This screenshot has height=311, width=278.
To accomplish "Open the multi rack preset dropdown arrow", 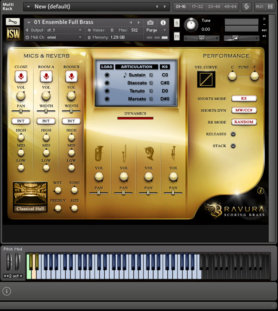I will tap(28, 7).
